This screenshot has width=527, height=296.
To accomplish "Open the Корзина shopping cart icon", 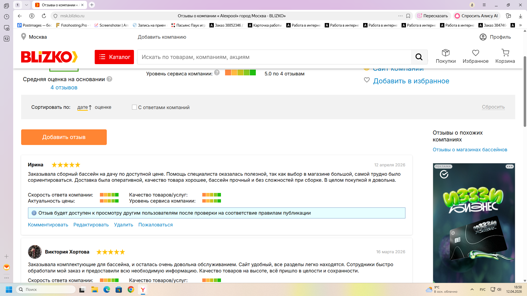I will [505, 53].
